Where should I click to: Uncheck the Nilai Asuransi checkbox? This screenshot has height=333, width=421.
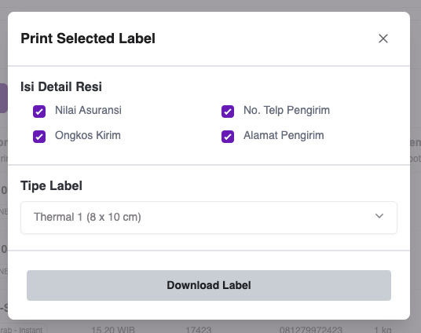click(x=39, y=112)
